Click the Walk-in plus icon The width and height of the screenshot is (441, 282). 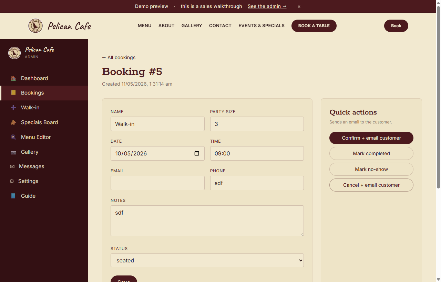(13, 108)
